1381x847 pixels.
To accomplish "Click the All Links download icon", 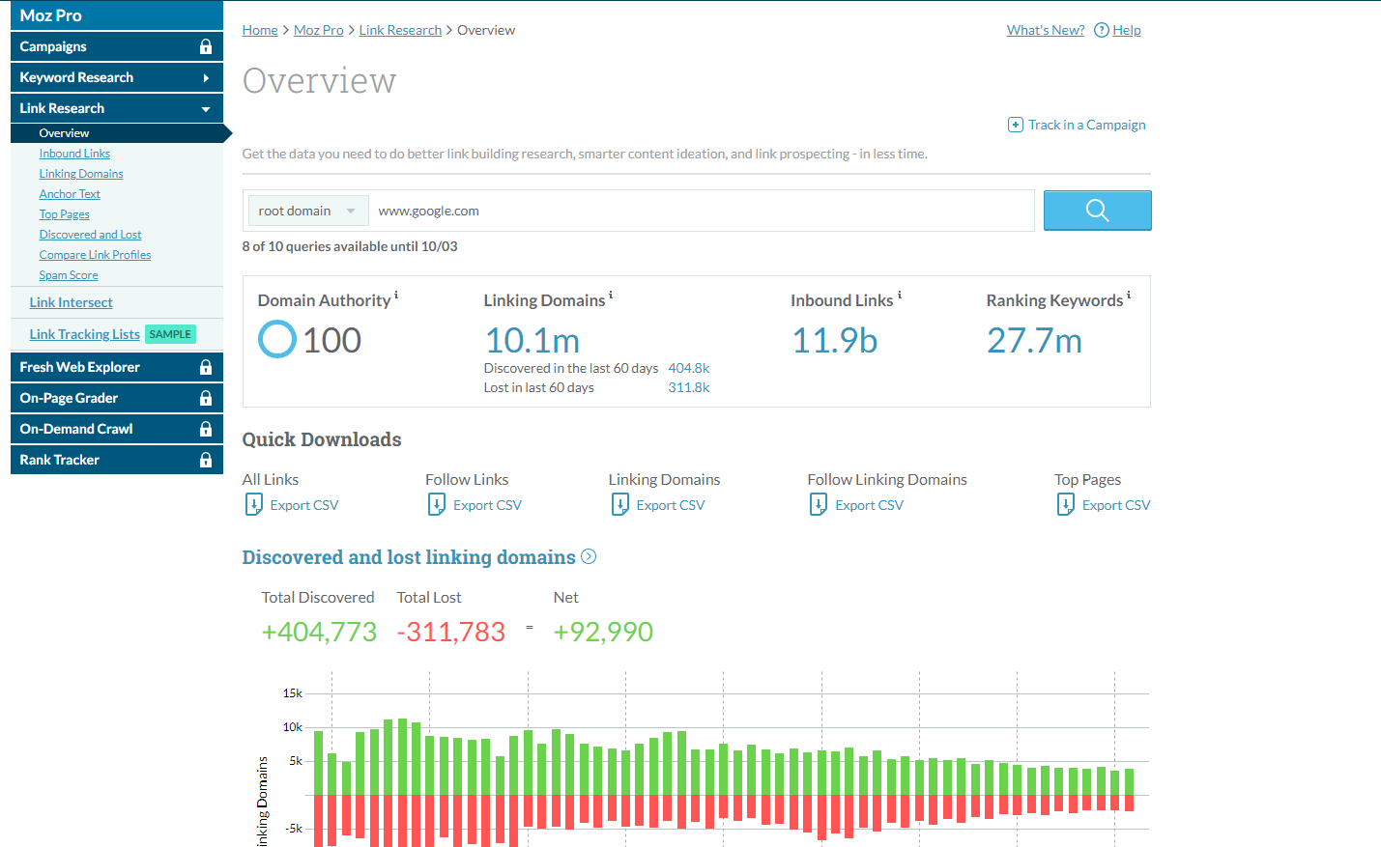I will point(254,504).
